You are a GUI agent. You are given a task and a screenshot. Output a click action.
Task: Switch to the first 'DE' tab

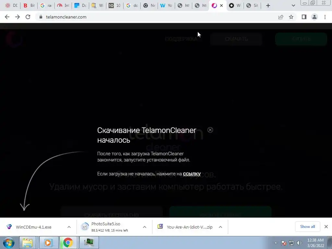12,6
